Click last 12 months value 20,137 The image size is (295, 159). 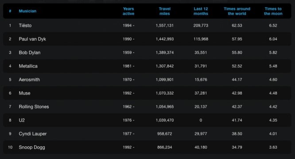[x=201, y=106]
